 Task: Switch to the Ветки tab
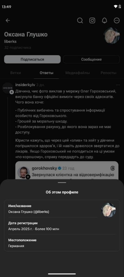pos(15,73)
